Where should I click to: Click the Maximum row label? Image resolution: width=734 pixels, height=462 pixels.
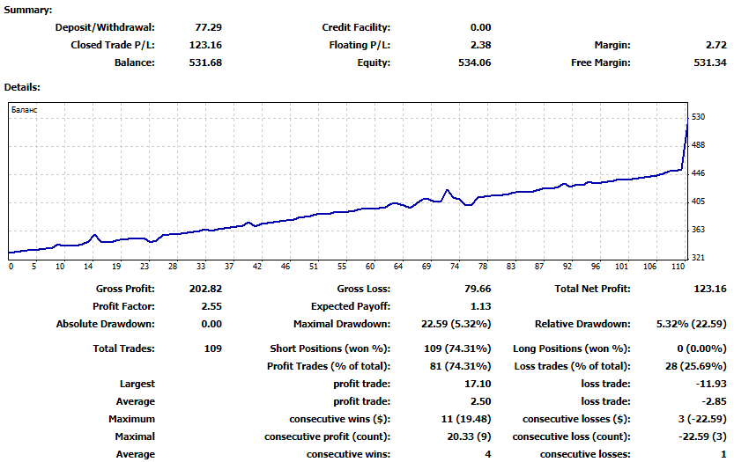point(131,420)
